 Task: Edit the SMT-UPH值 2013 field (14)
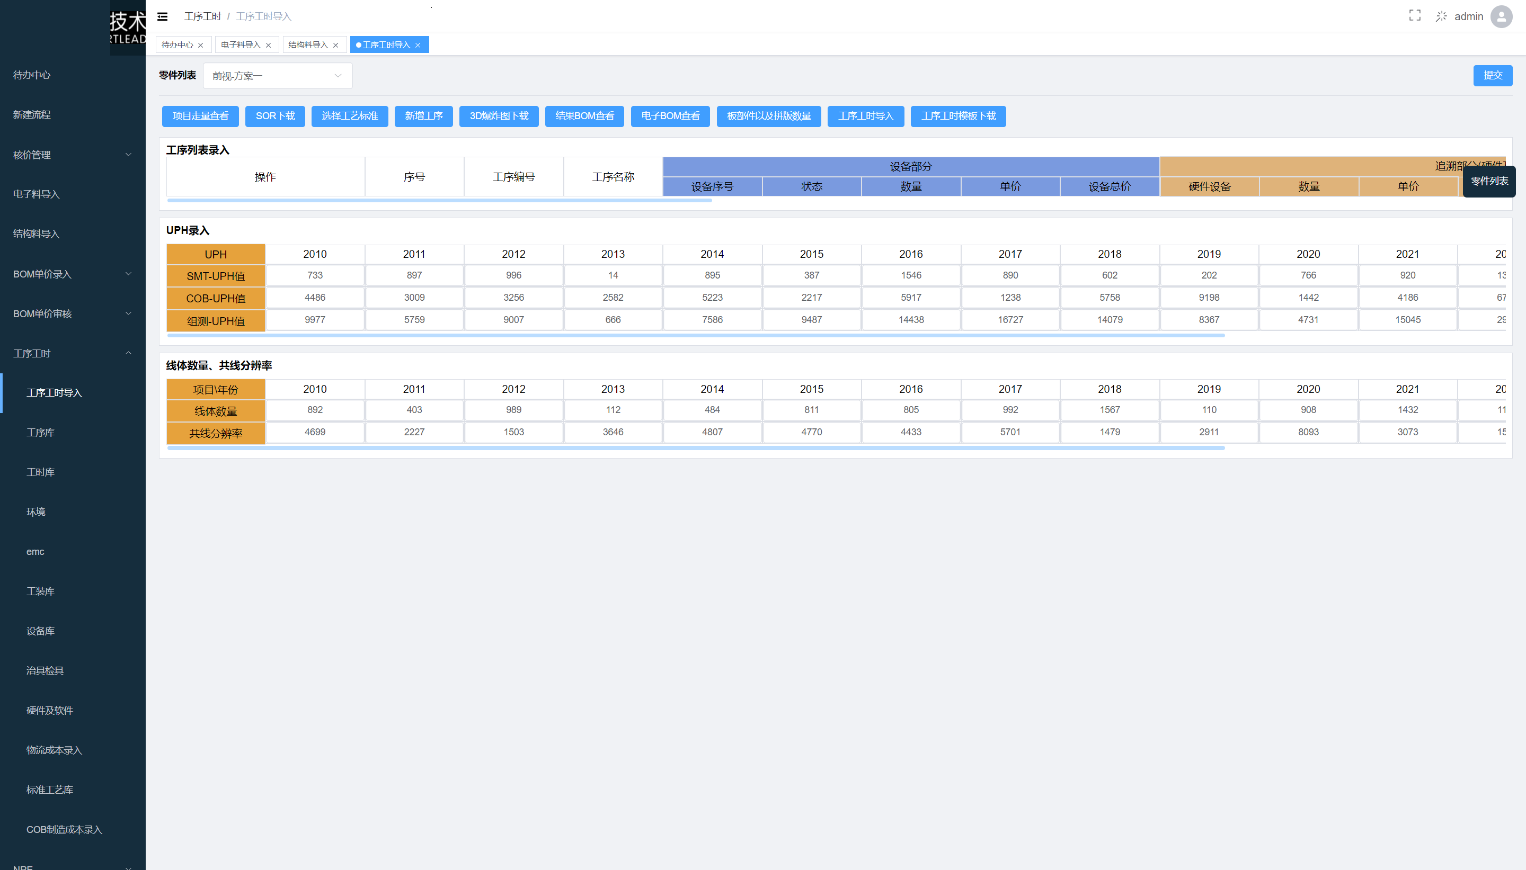pos(613,275)
